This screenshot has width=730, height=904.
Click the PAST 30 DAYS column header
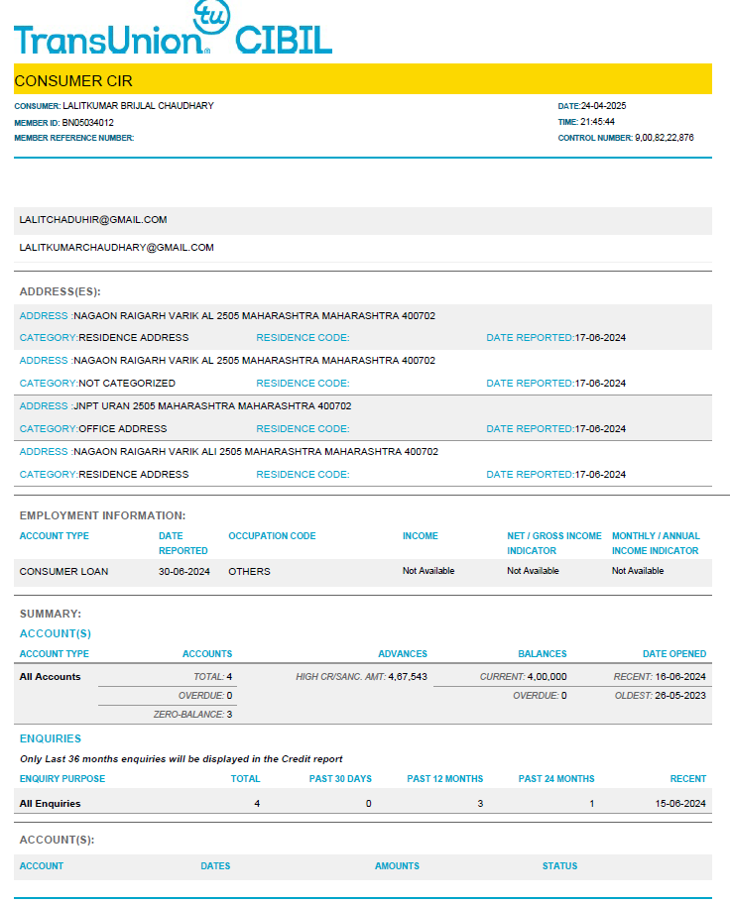point(340,779)
